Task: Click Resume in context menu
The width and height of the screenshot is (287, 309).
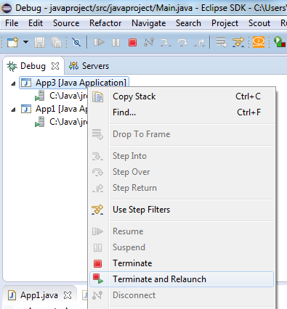Action: (182, 231)
